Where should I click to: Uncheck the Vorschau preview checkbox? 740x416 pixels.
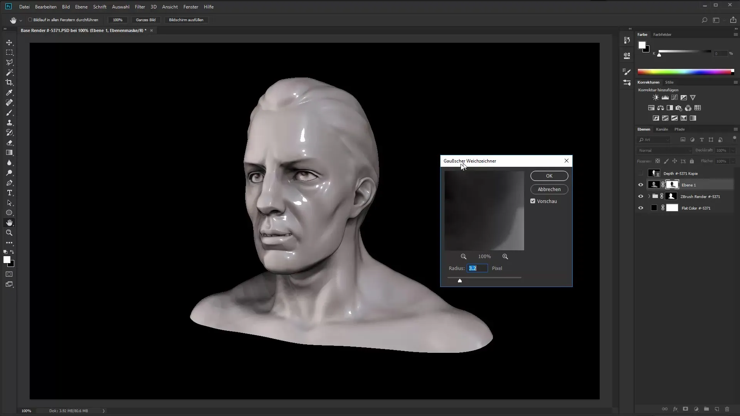point(533,201)
